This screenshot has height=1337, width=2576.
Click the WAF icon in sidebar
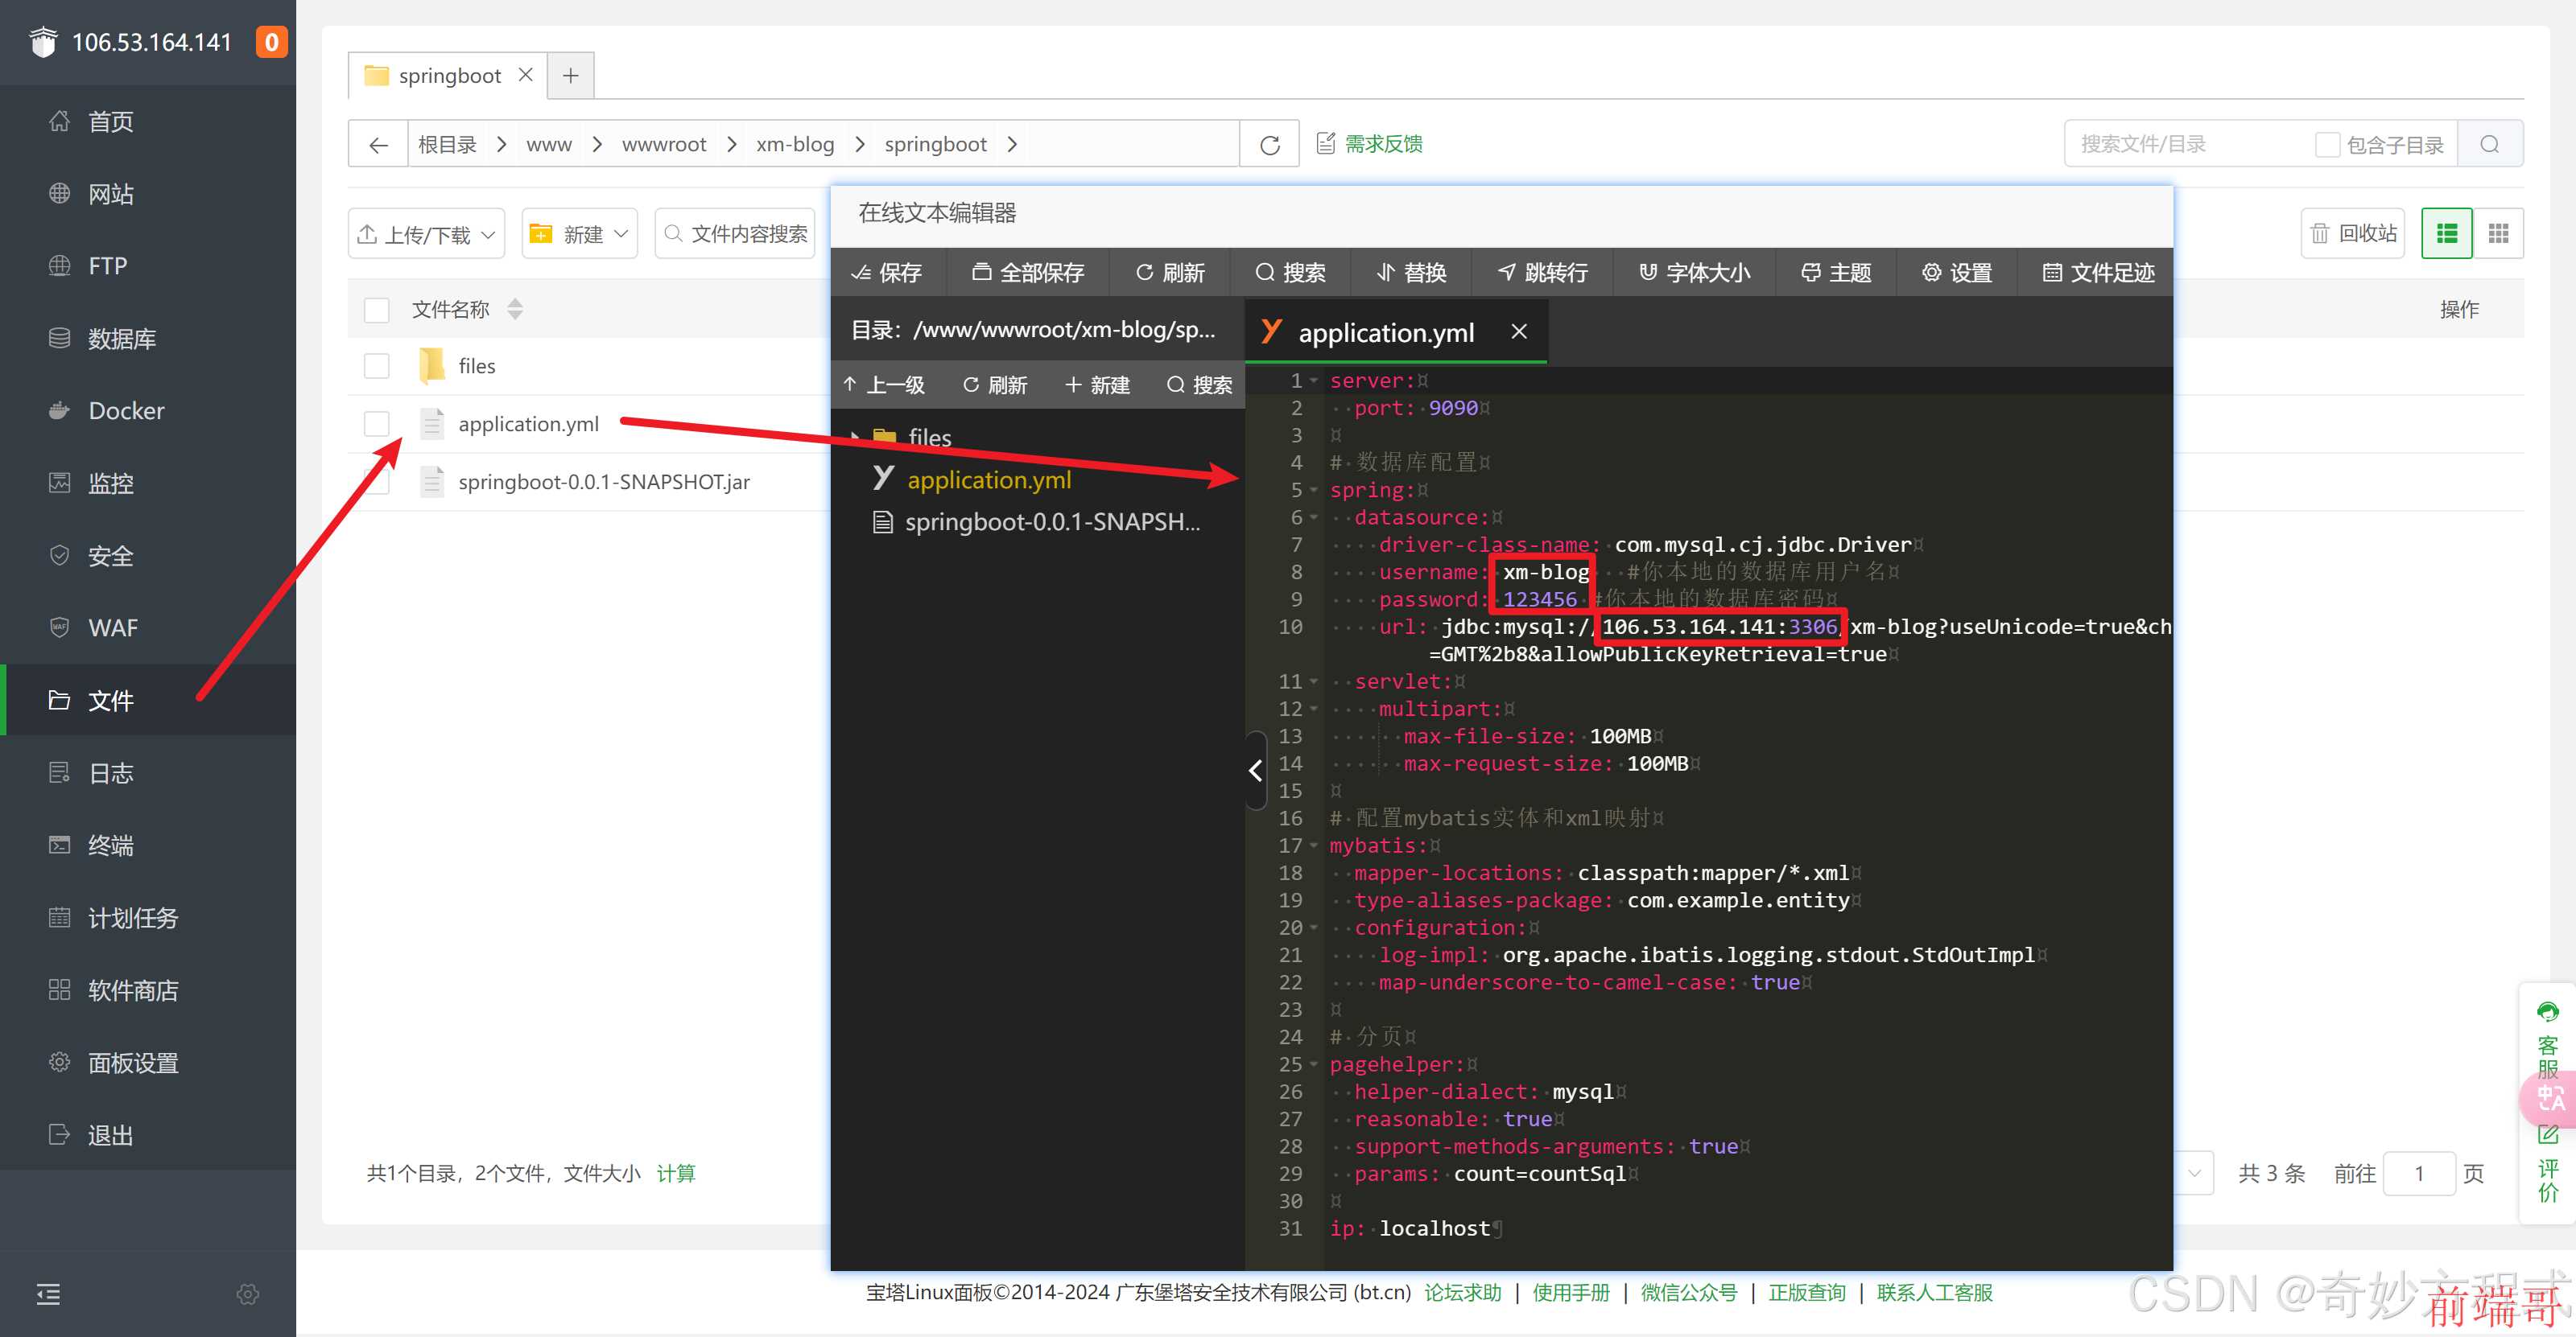pos(59,627)
